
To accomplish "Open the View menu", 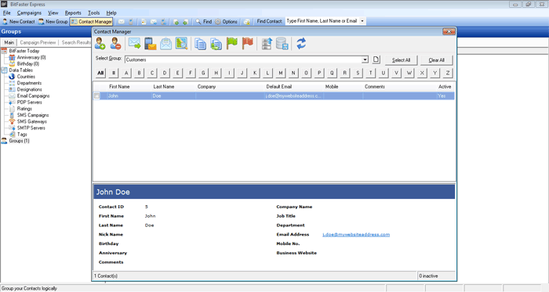I will [53, 13].
